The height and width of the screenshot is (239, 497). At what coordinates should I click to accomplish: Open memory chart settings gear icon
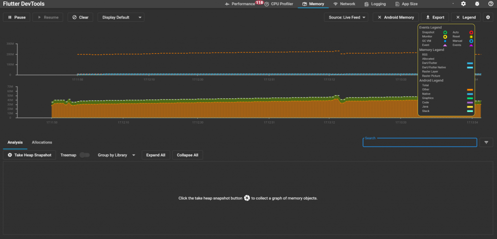click(488, 17)
